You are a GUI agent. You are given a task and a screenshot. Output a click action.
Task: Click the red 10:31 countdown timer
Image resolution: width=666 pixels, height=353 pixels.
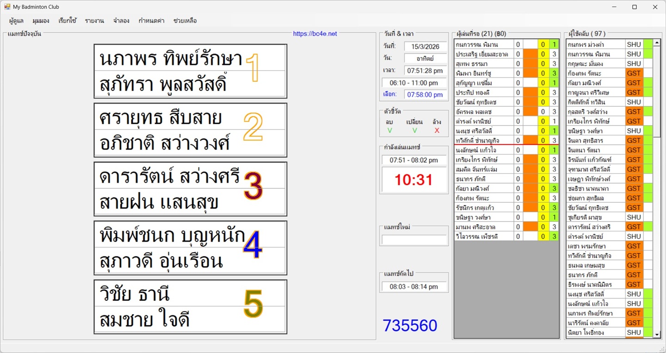point(414,180)
